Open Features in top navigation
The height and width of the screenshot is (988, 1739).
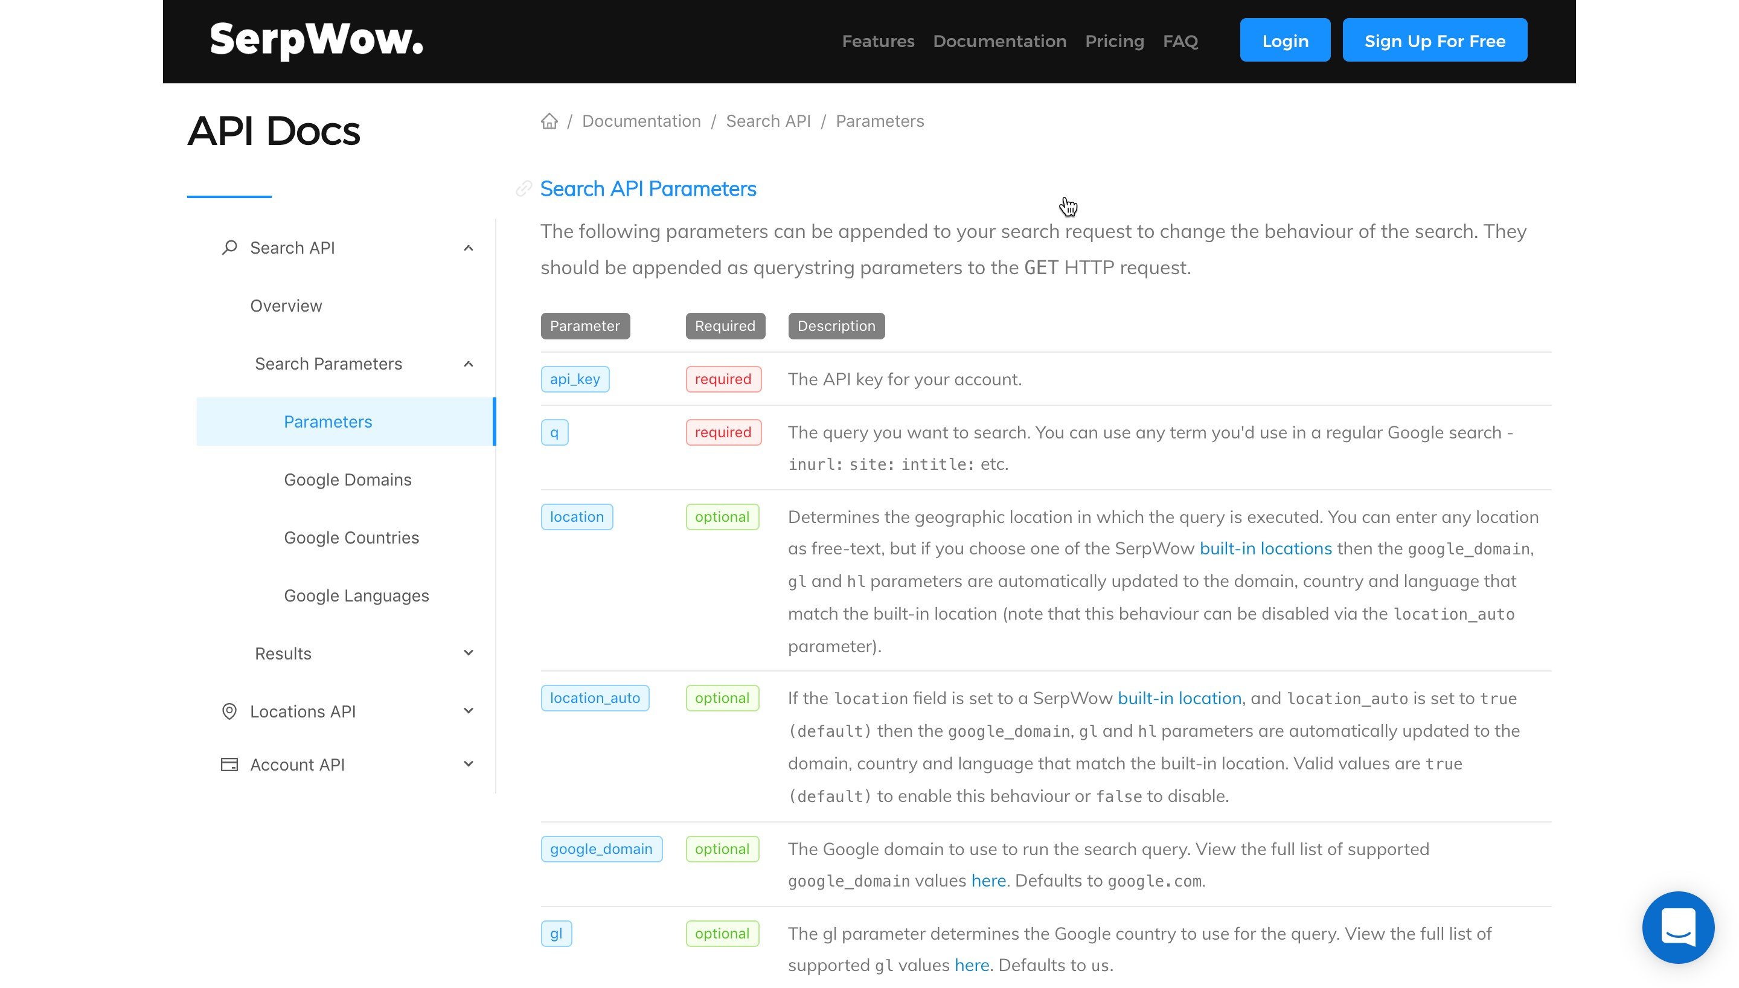tap(879, 40)
